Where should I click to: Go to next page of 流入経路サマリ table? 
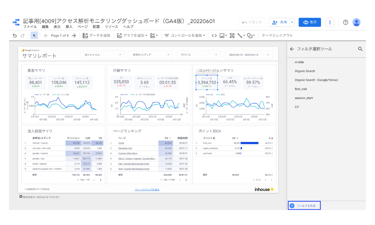click(x=100, y=180)
